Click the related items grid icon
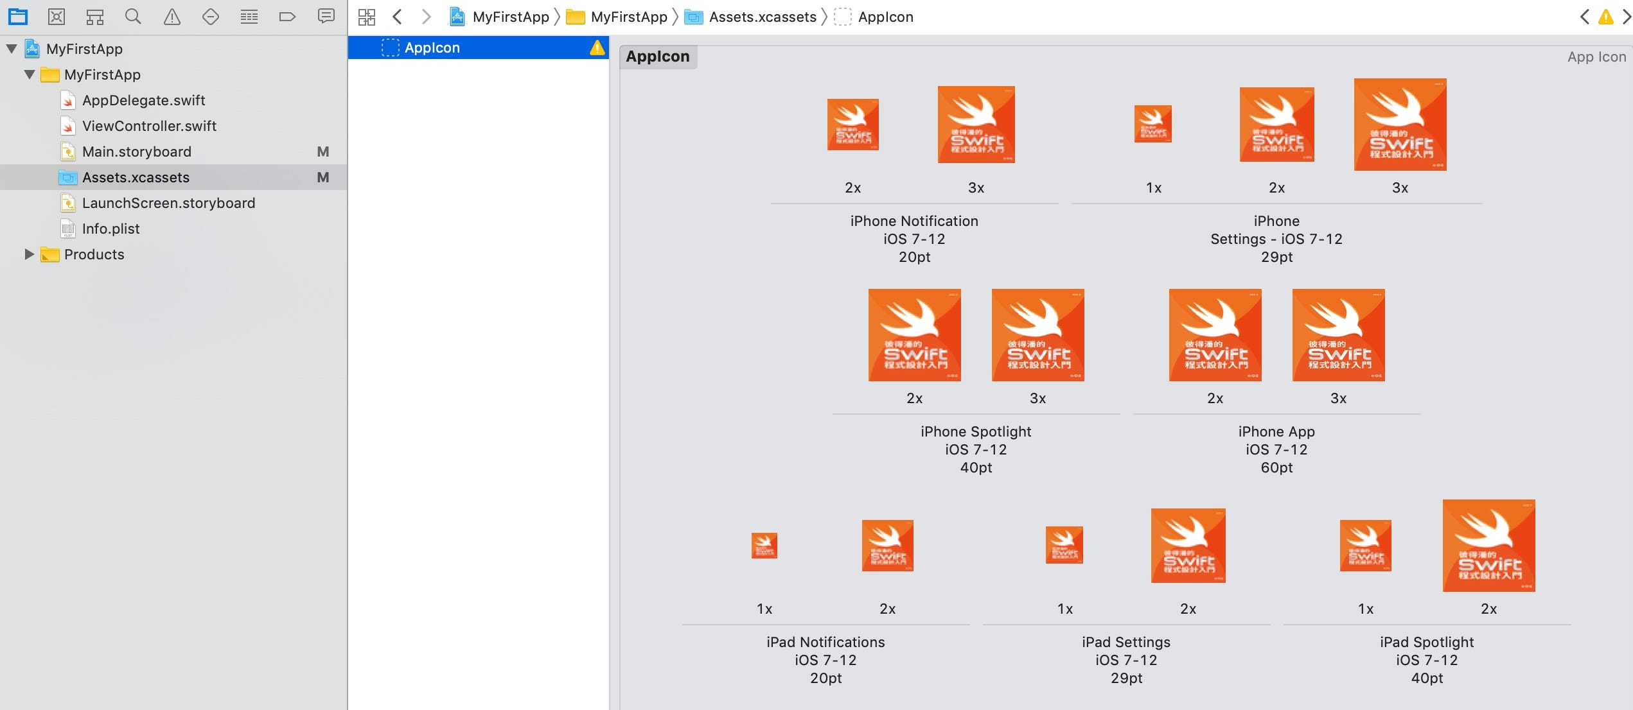Image resolution: width=1633 pixels, height=710 pixels. (367, 17)
